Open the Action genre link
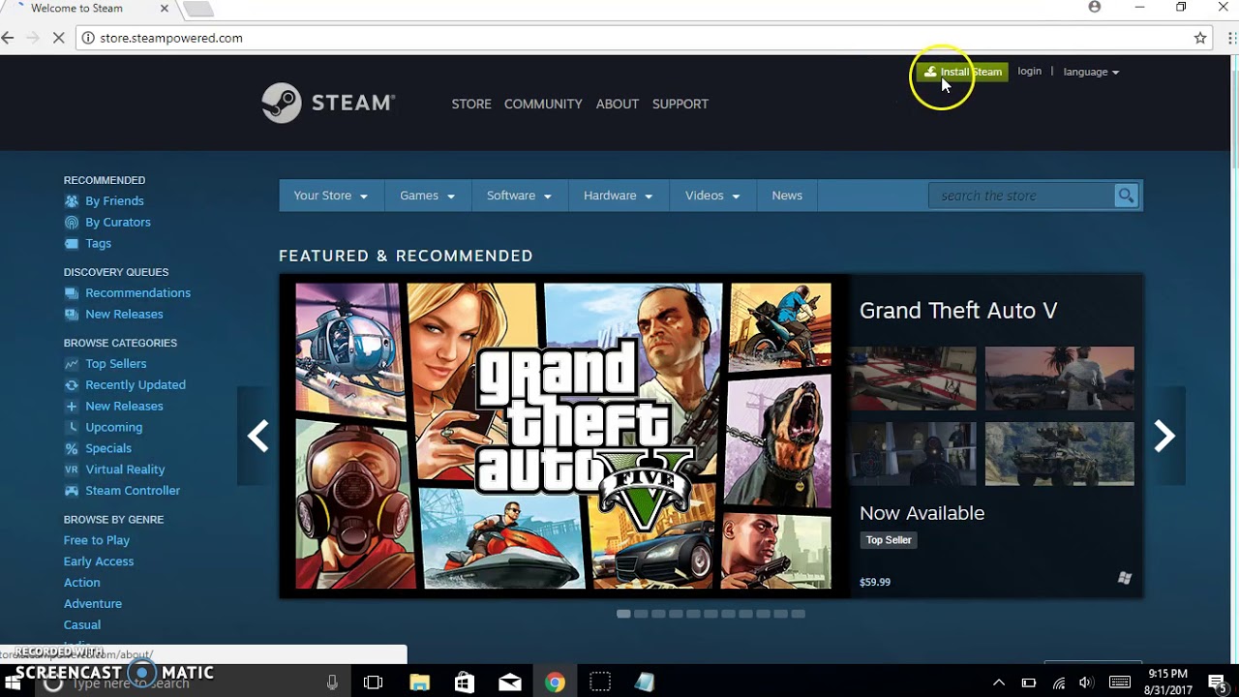The image size is (1239, 697). click(82, 583)
